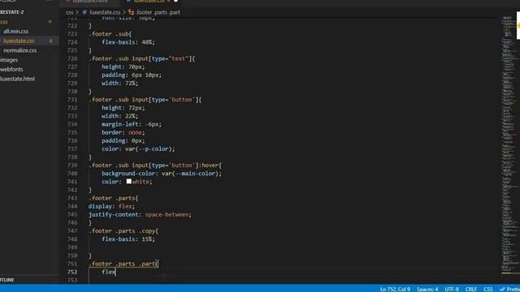Open all.min.css in the explorer
Image resolution: width=520 pixels, height=292 pixels.
coord(16,31)
